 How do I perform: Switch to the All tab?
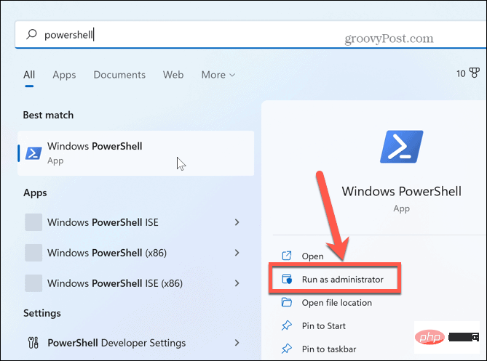(29, 75)
